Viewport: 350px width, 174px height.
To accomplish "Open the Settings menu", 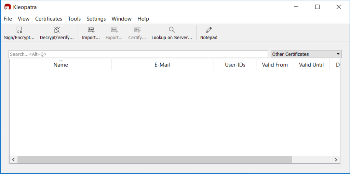I will tap(96, 19).
